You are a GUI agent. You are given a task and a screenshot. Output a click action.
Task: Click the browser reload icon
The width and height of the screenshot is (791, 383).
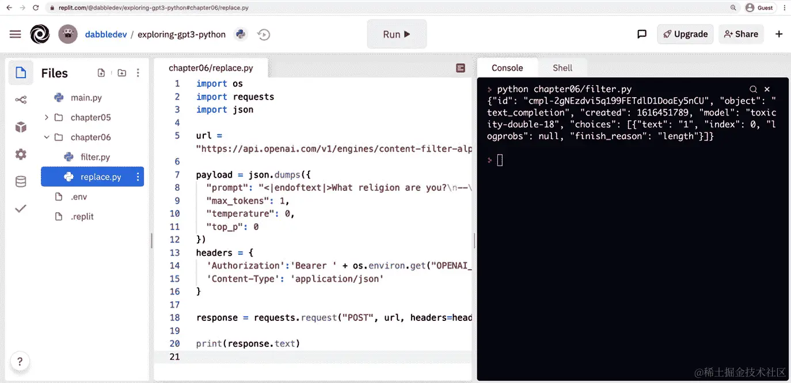coord(36,7)
